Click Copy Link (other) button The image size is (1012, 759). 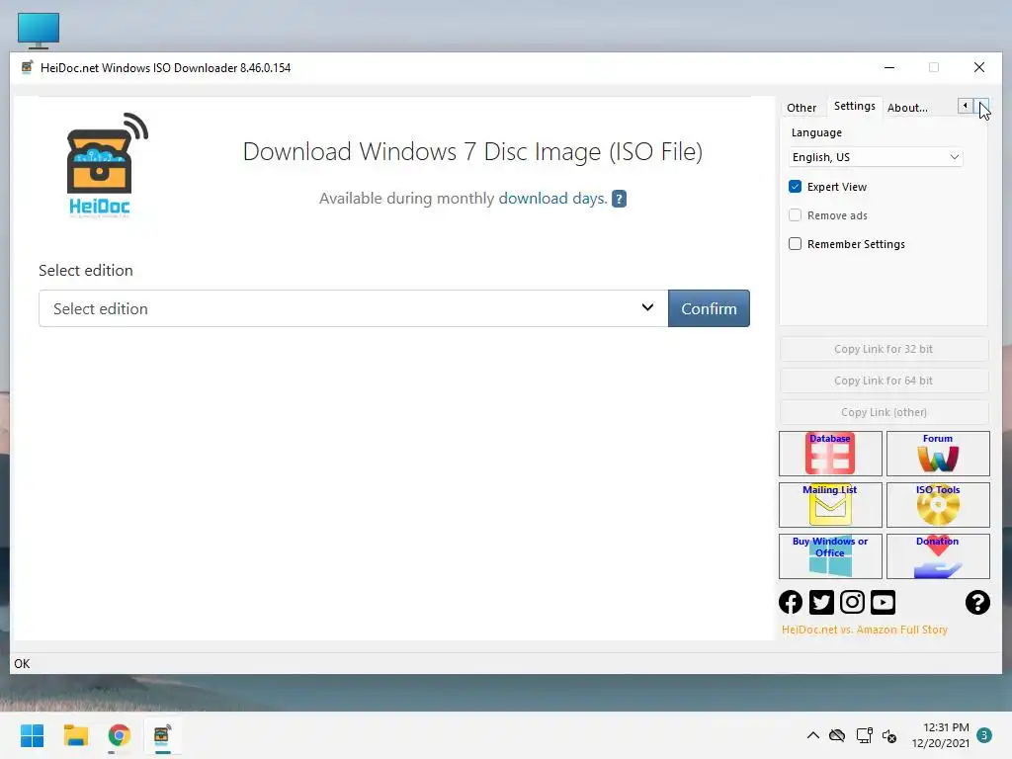pyautogui.click(x=884, y=412)
